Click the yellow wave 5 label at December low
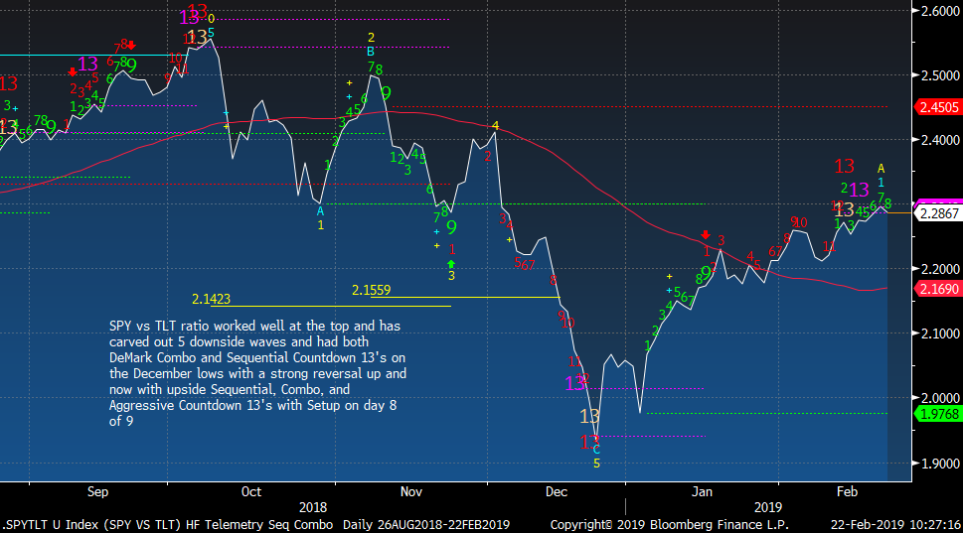Viewport: 963px width, 533px height. pyautogui.click(x=596, y=464)
